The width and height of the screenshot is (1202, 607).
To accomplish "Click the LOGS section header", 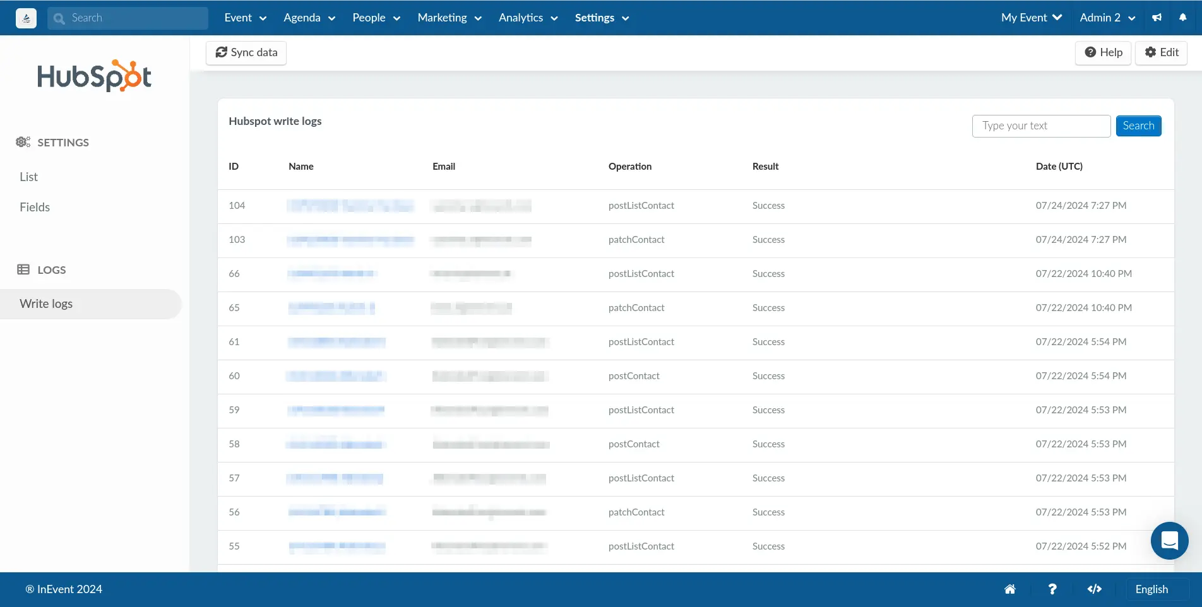I will pyautogui.click(x=42, y=270).
